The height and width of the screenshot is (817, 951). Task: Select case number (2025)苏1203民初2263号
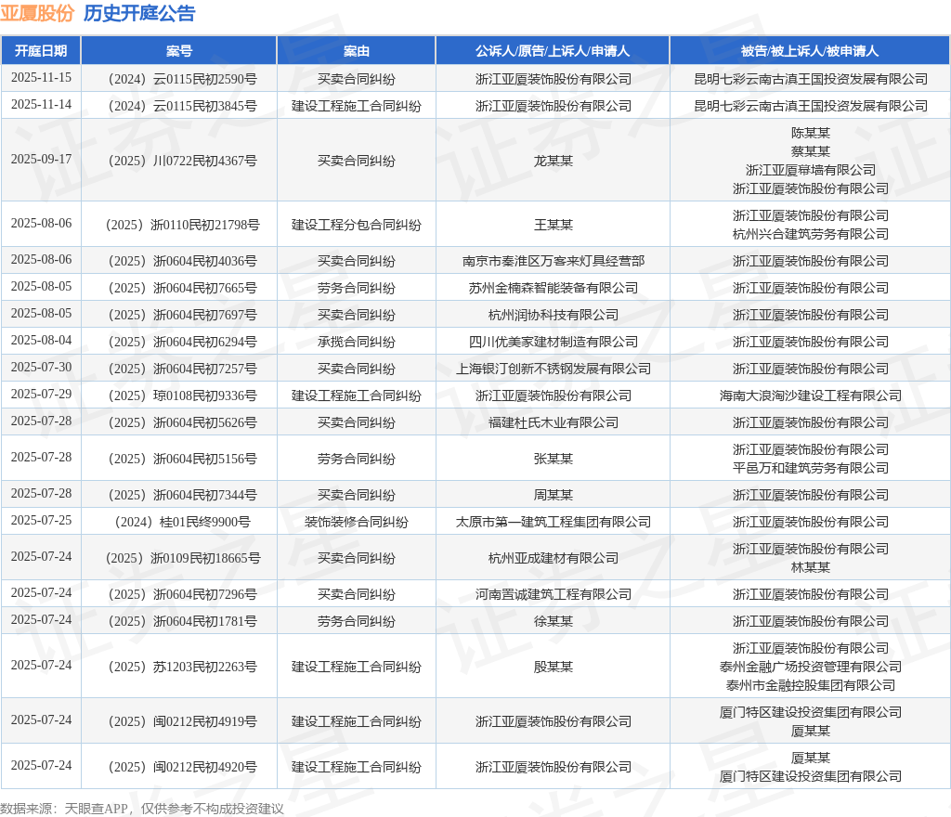pyautogui.click(x=179, y=667)
